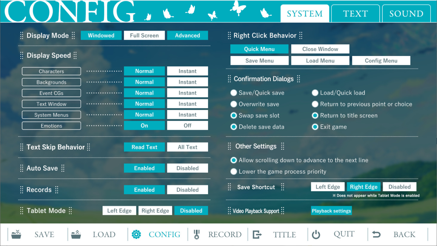The width and height of the screenshot is (437, 246).
Task: Click the Save tray icon
Action: click(16, 234)
